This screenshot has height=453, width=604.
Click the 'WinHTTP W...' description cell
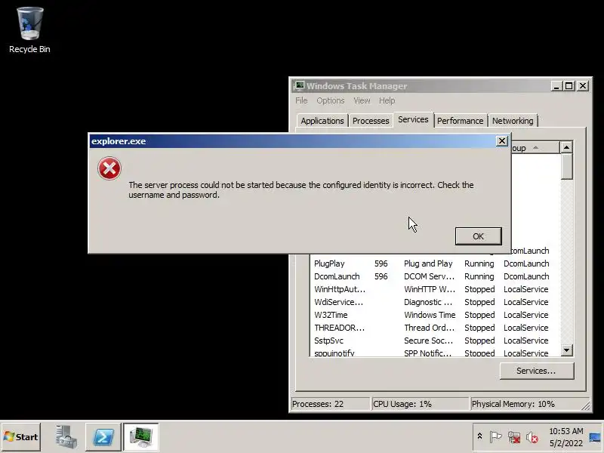coord(430,289)
